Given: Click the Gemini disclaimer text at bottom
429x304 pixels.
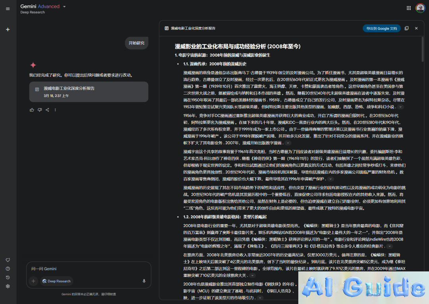Looking at the screenshot, I should 89,294.
